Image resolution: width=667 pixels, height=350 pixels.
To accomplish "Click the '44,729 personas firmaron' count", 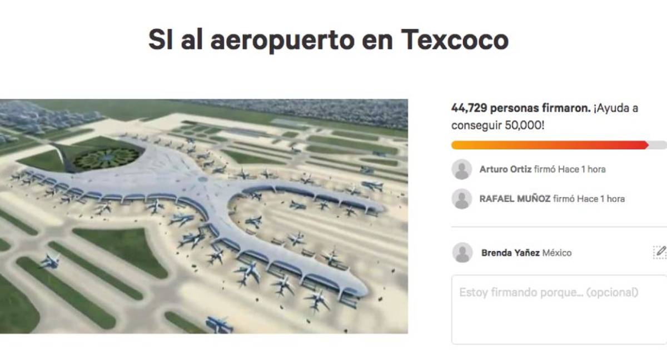I will tap(521, 108).
